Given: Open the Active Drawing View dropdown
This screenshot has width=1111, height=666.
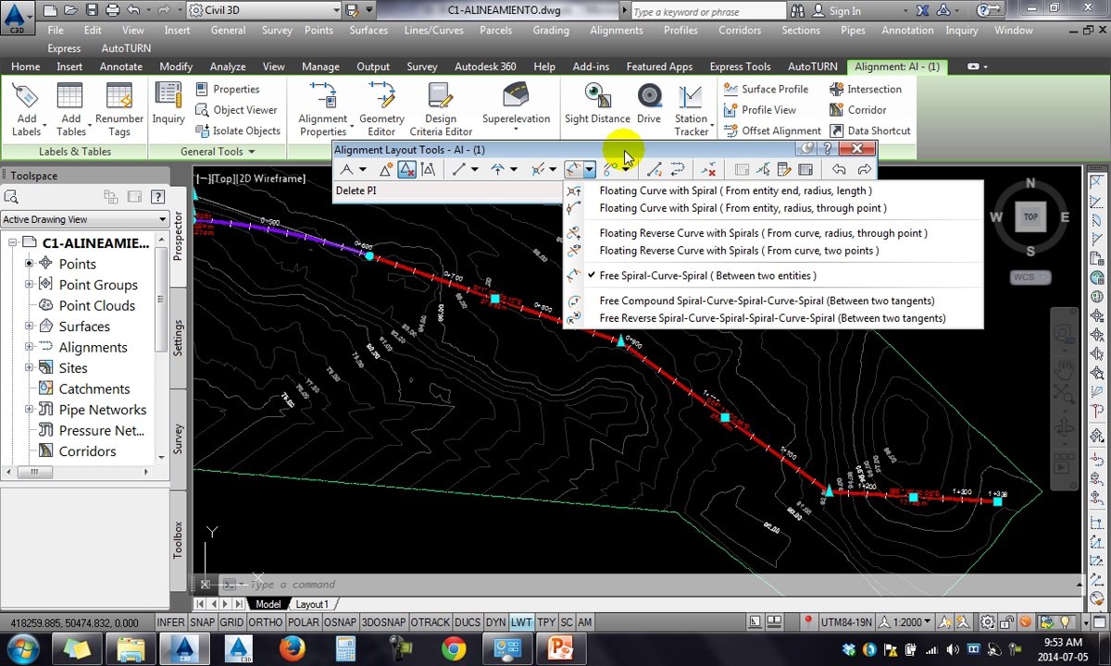Looking at the screenshot, I should click(x=84, y=219).
